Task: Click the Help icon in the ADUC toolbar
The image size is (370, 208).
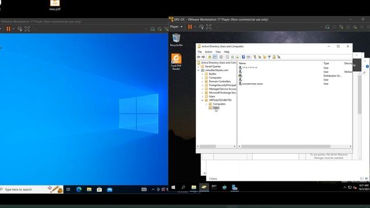Action: click(x=243, y=57)
